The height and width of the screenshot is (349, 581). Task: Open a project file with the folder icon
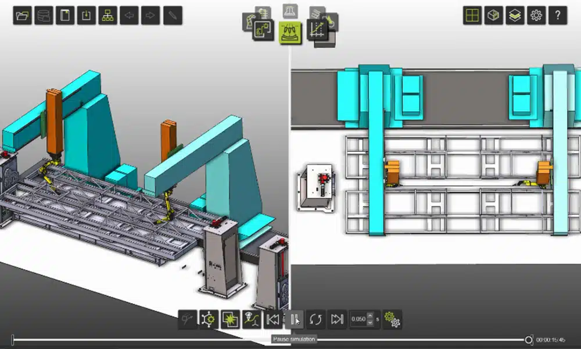(x=21, y=16)
